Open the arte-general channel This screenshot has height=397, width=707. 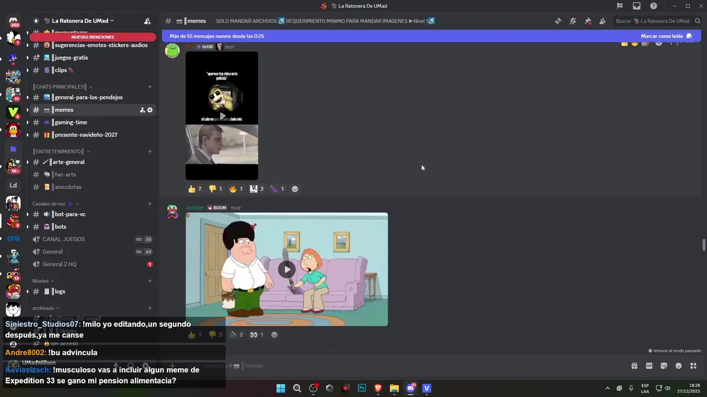pos(93,162)
